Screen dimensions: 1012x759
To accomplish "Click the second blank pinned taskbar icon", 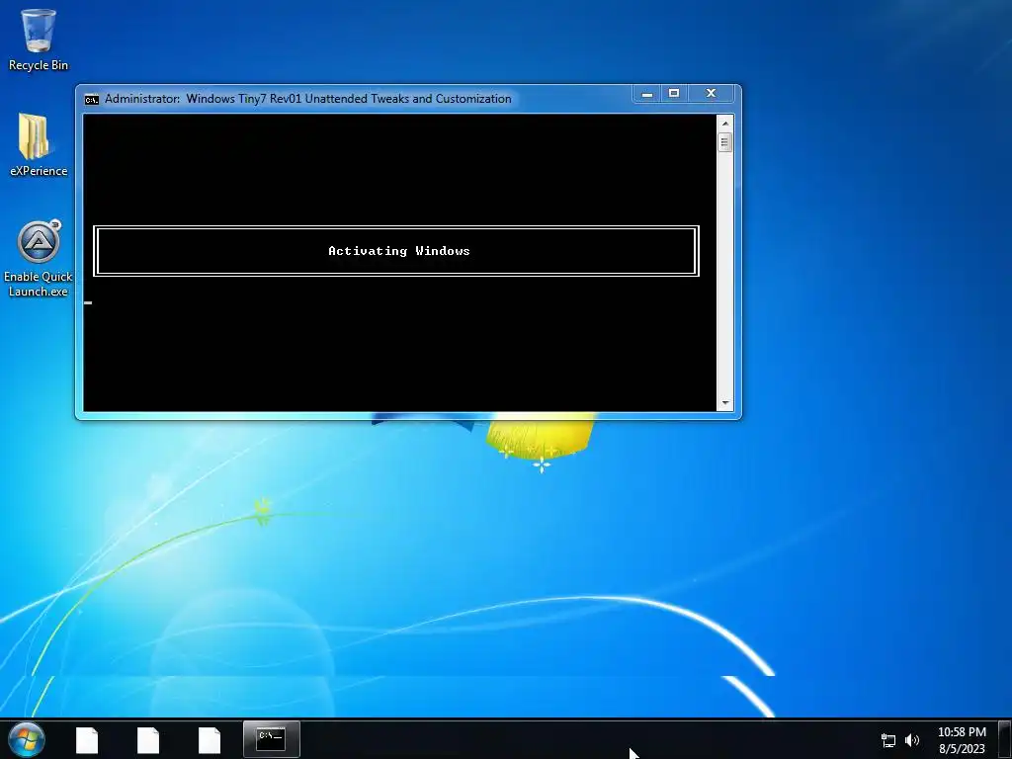I will coord(148,740).
